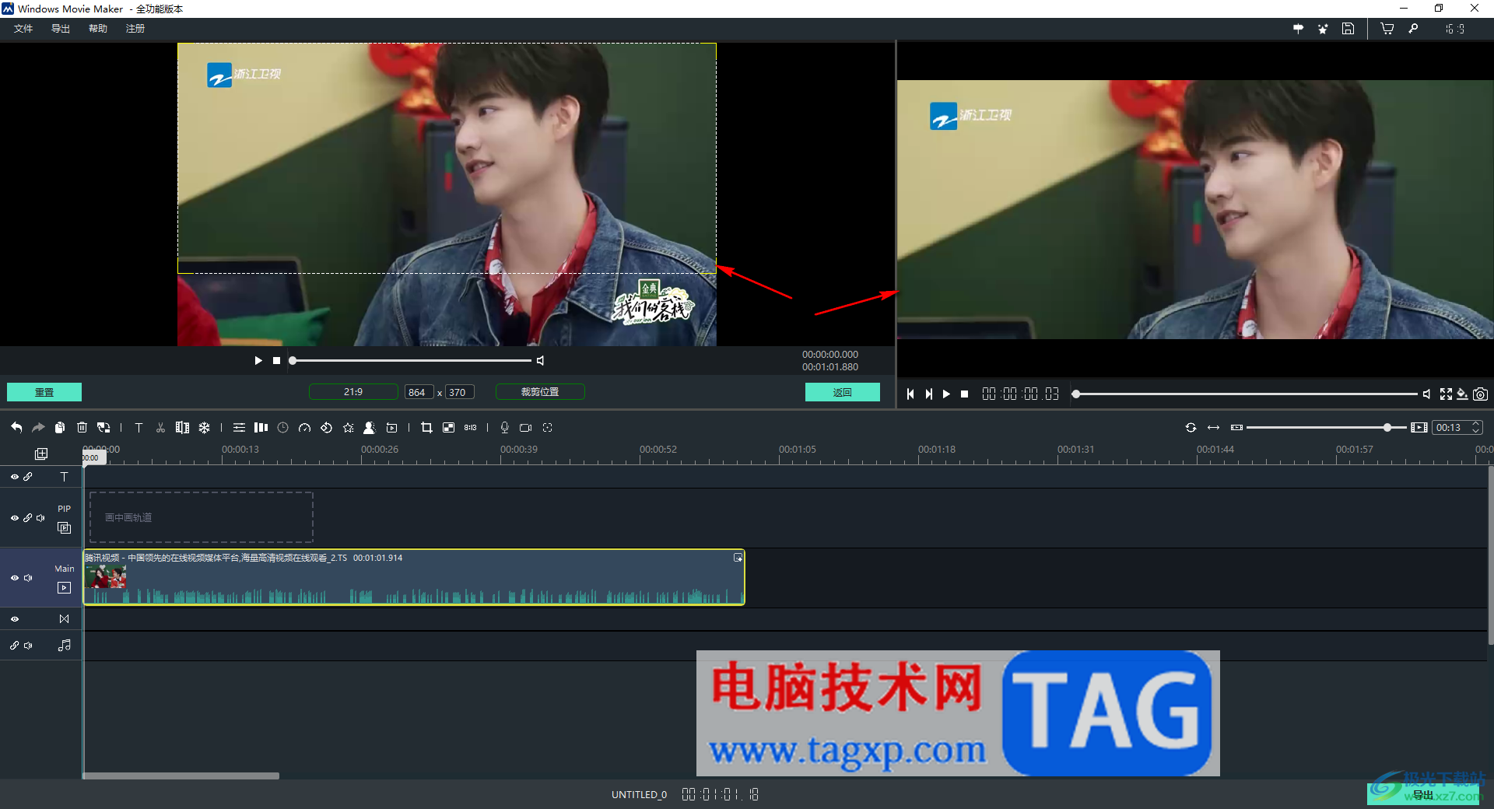Click the camera record icon in toolbar
This screenshot has width=1494, height=809.
526,428
